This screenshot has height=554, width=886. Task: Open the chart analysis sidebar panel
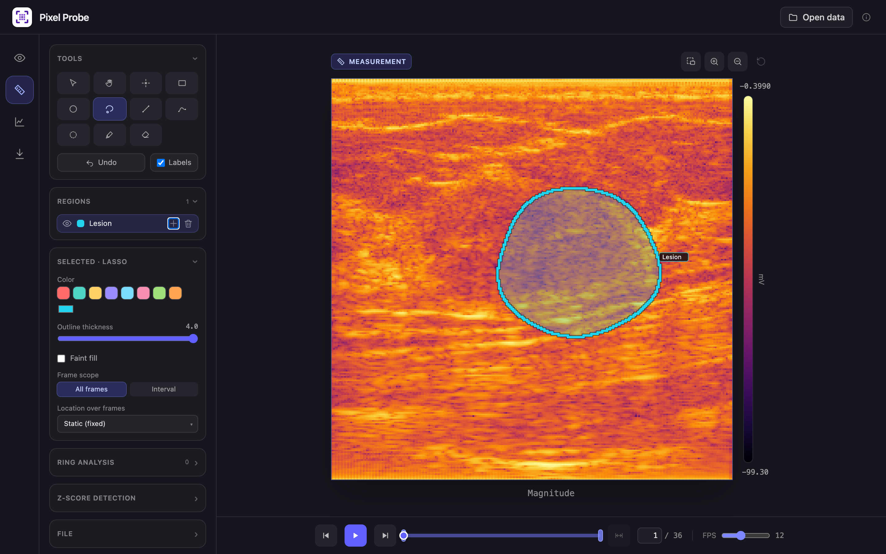20,122
